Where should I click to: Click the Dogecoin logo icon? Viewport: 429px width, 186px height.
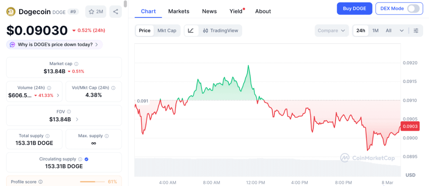pos(11,12)
